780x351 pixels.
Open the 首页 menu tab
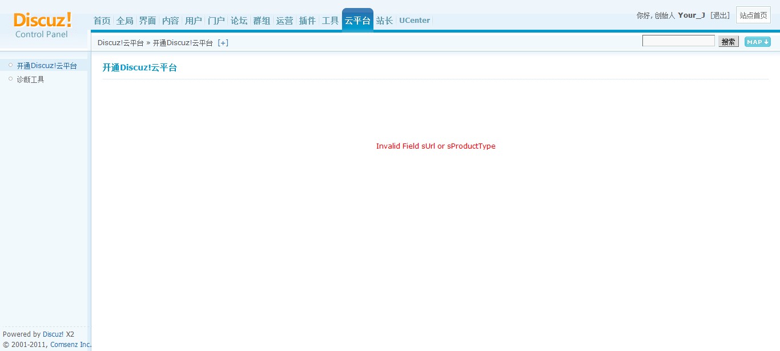tap(102, 21)
